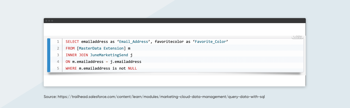The width and height of the screenshot is (350, 108).
Task: Click the red NULL keyword
Action: tap(132, 68)
